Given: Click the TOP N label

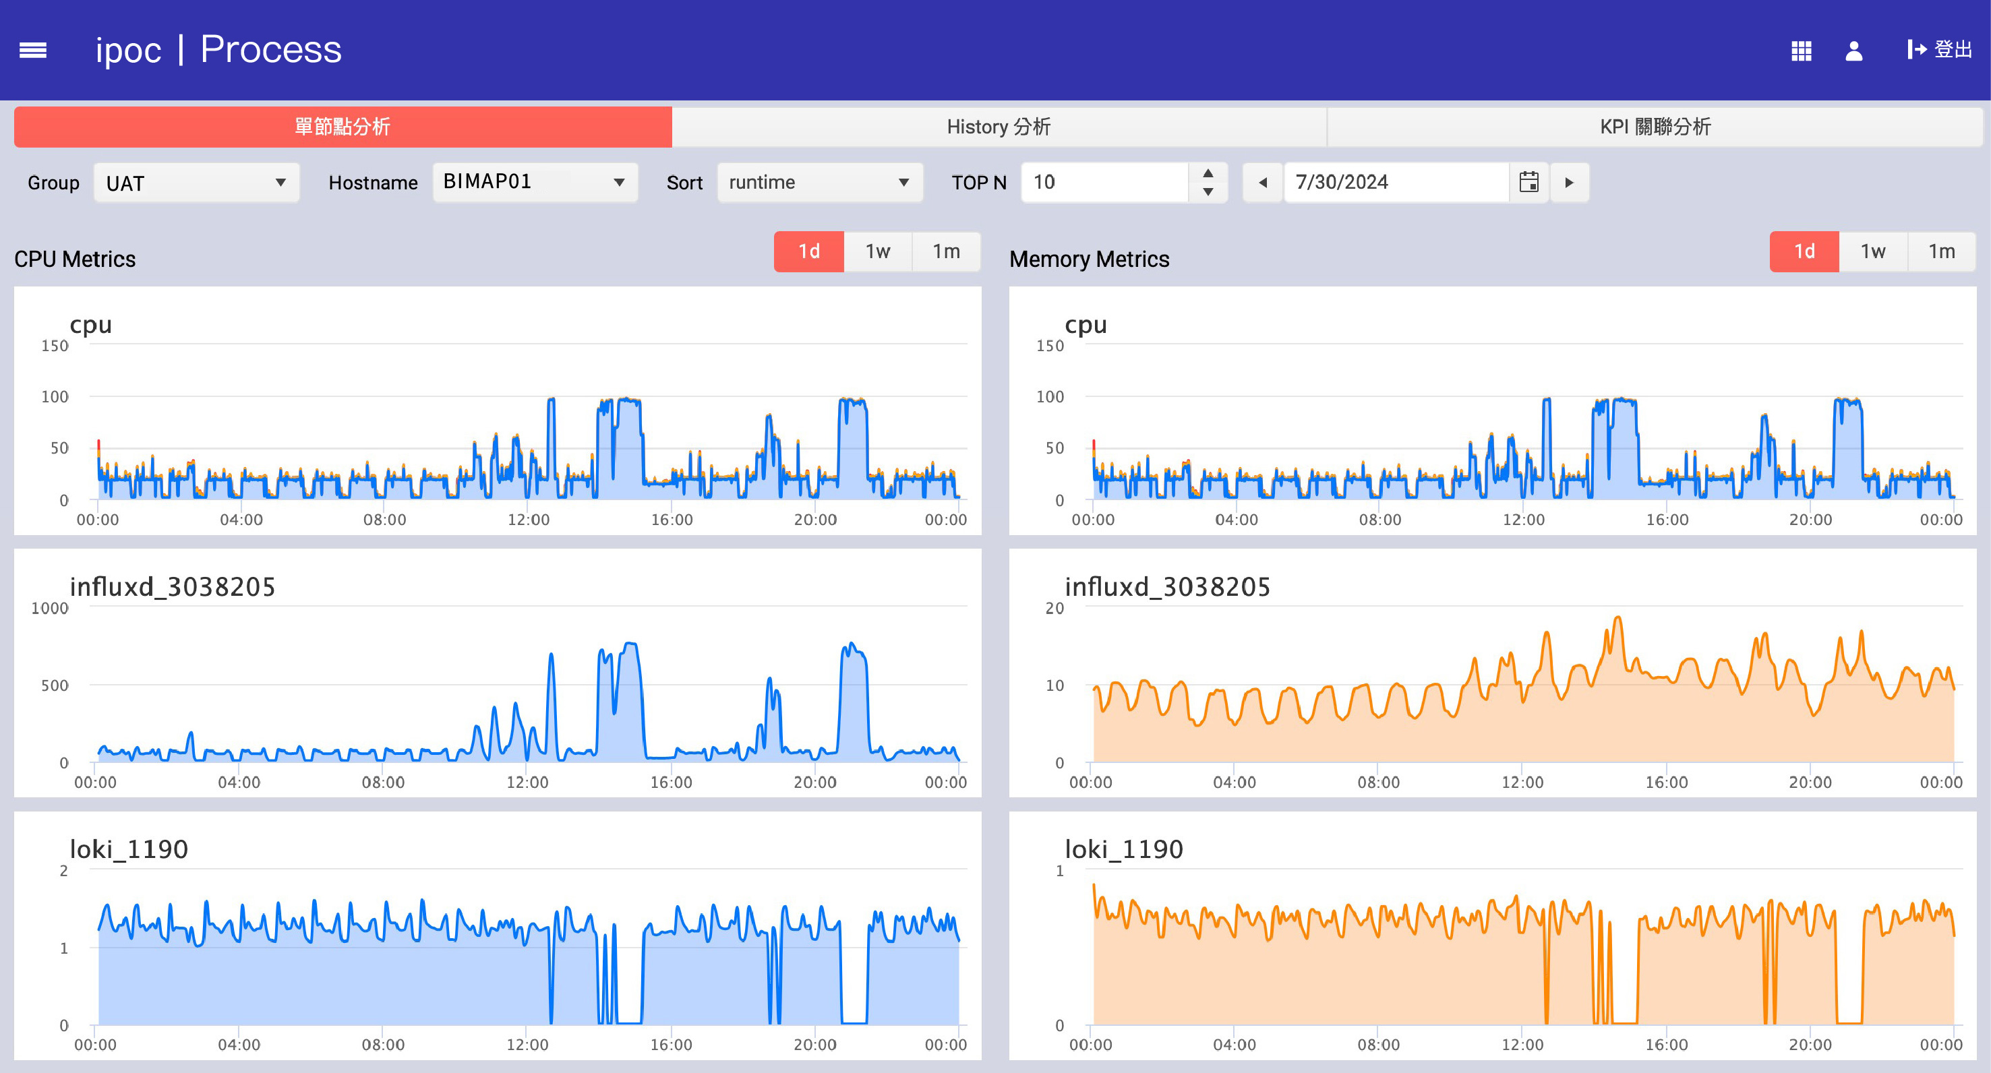Looking at the screenshot, I should (978, 183).
